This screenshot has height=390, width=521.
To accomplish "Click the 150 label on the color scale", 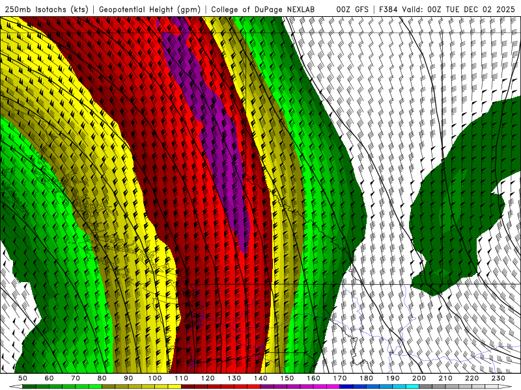I will pos(287,378).
